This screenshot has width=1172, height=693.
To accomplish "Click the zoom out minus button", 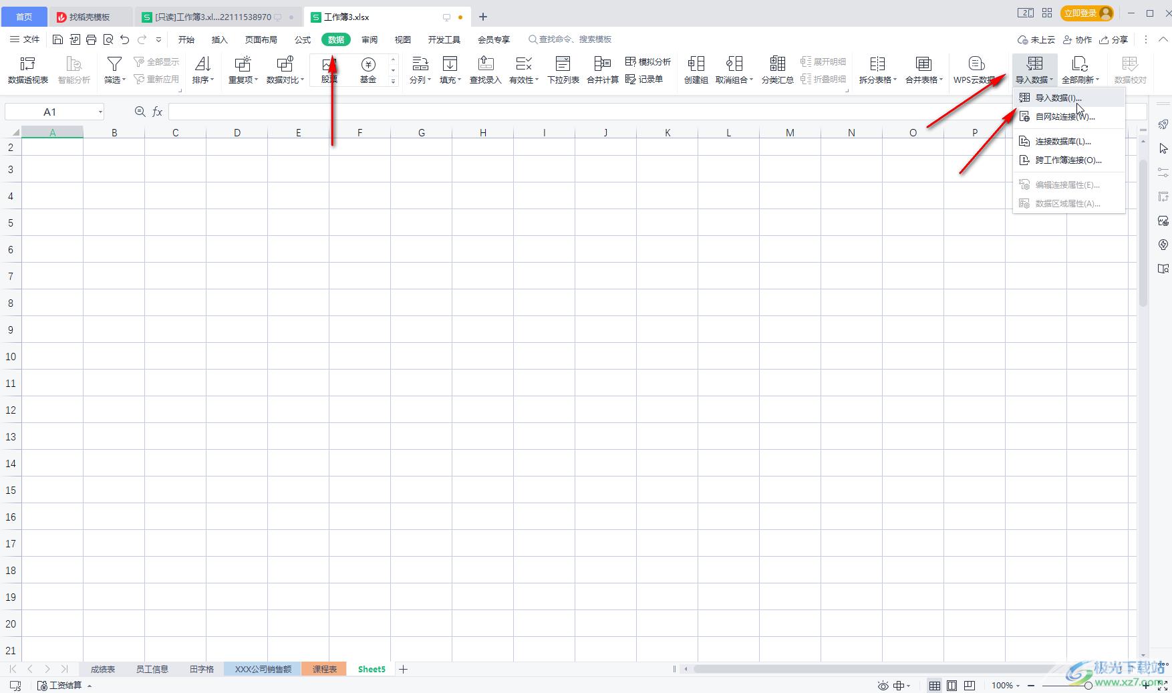I will [x=1031, y=686].
